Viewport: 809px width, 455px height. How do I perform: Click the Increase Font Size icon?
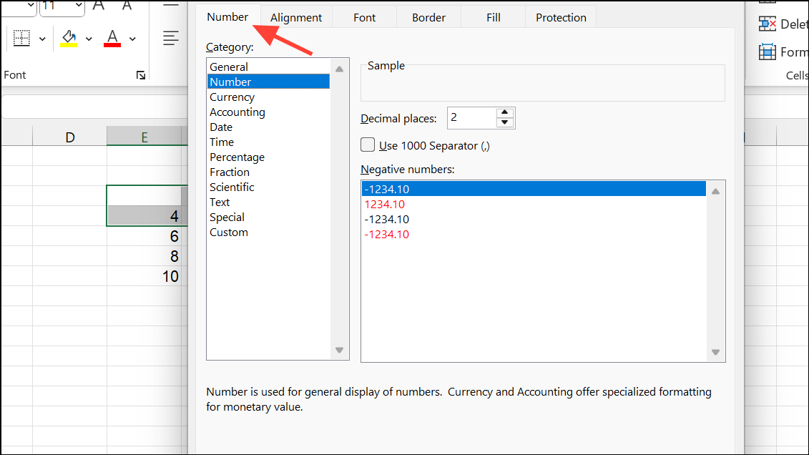tap(97, 8)
